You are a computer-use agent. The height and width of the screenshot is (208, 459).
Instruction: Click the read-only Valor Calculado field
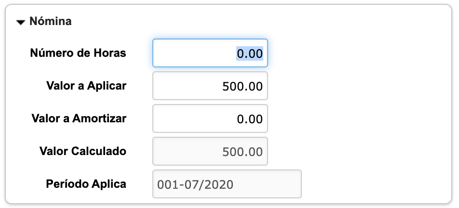tap(210, 152)
